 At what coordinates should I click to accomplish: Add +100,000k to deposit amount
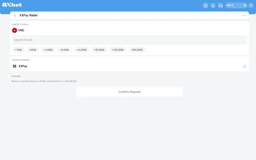tap(118, 50)
